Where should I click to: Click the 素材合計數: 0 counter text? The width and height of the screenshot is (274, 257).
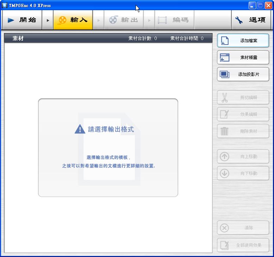[143, 38]
